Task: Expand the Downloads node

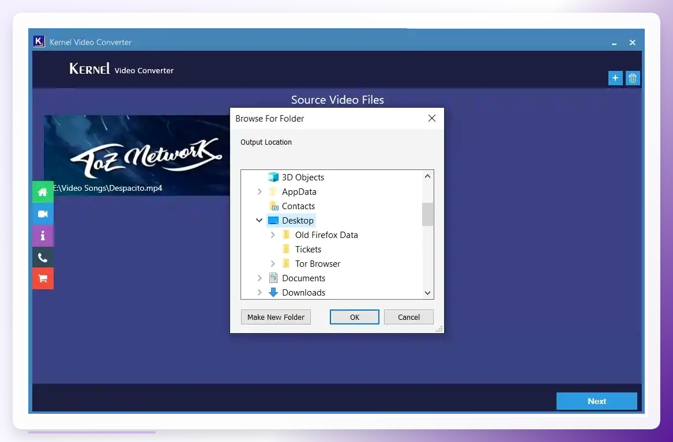Action: click(260, 292)
